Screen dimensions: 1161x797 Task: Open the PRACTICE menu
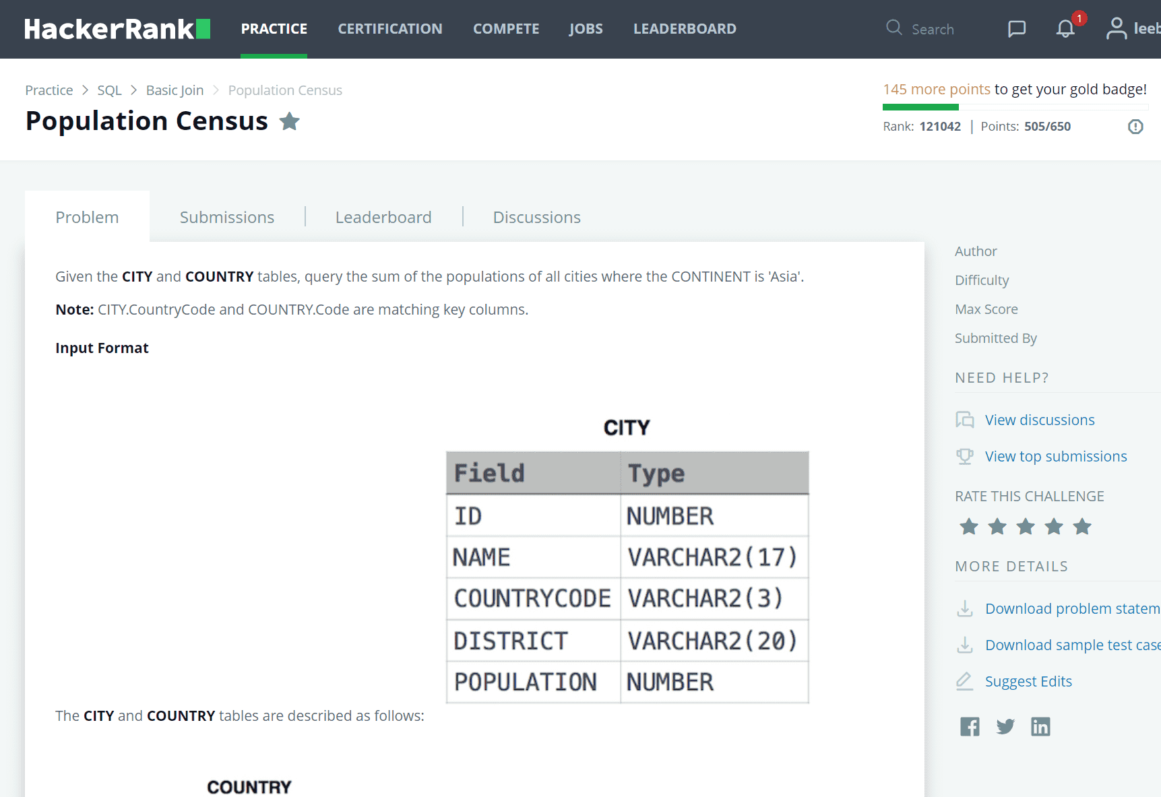274,29
